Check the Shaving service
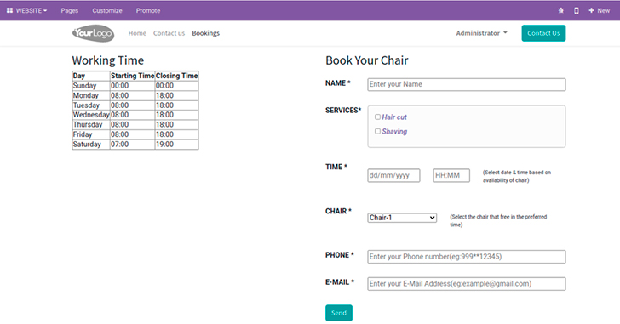Screen dimensions: 620x324 (x=377, y=131)
